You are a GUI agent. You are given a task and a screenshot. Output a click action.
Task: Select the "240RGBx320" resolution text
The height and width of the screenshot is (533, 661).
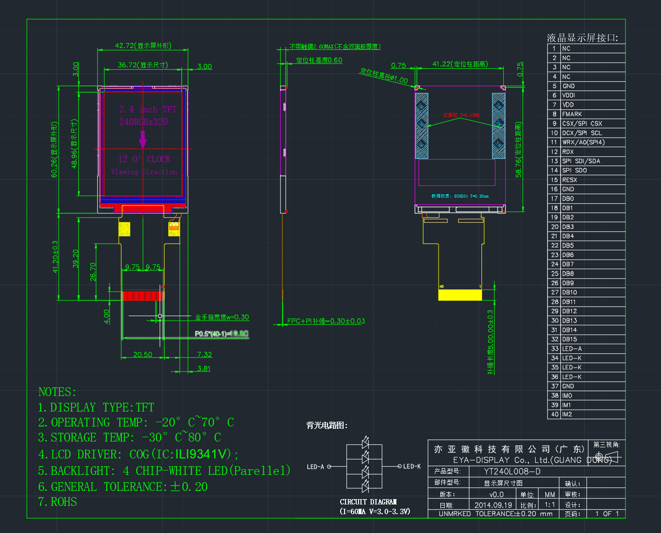pos(144,122)
